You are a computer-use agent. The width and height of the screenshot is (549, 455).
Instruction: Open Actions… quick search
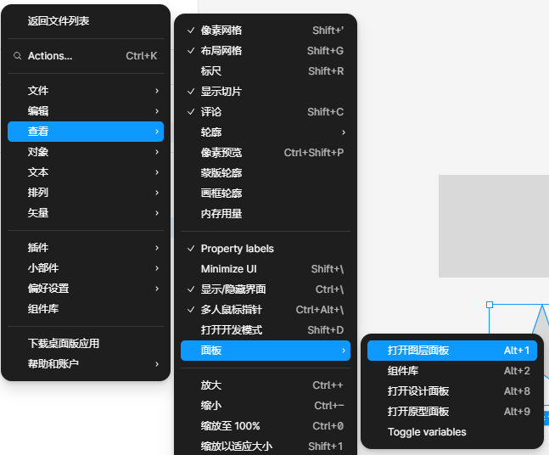pos(86,56)
